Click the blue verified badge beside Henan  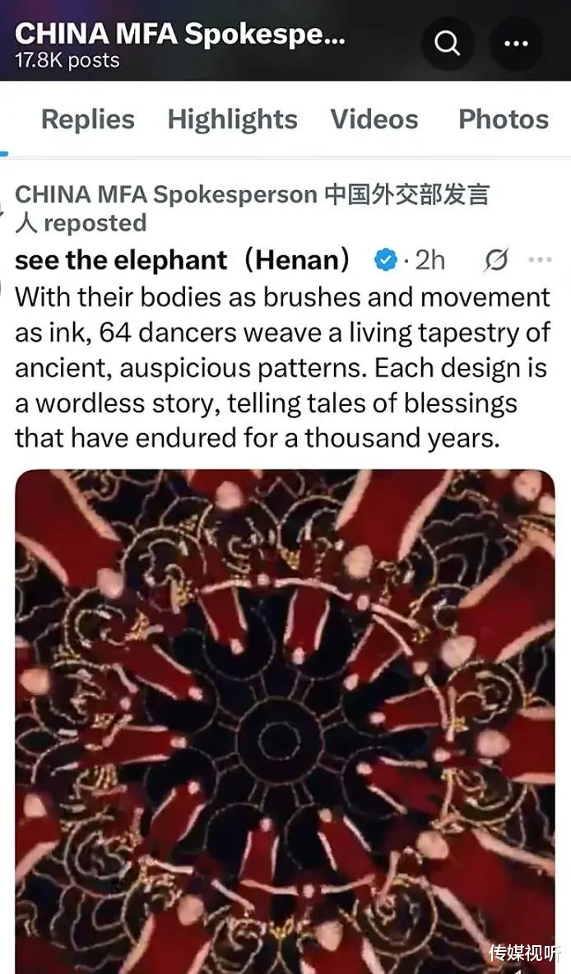pyautogui.click(x=385, y=260)
